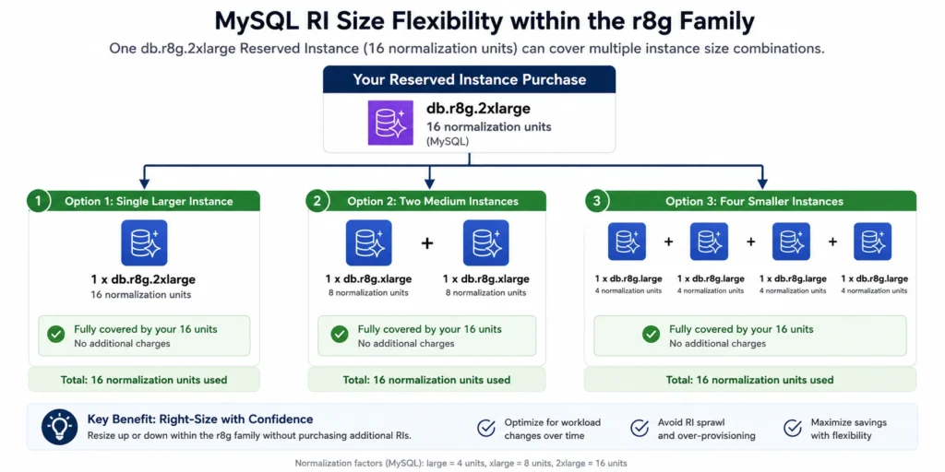This screenshot has height=472, width=945.
Task: Click the green checkmark in Option 1's coverage box
Action: point(56,335)
